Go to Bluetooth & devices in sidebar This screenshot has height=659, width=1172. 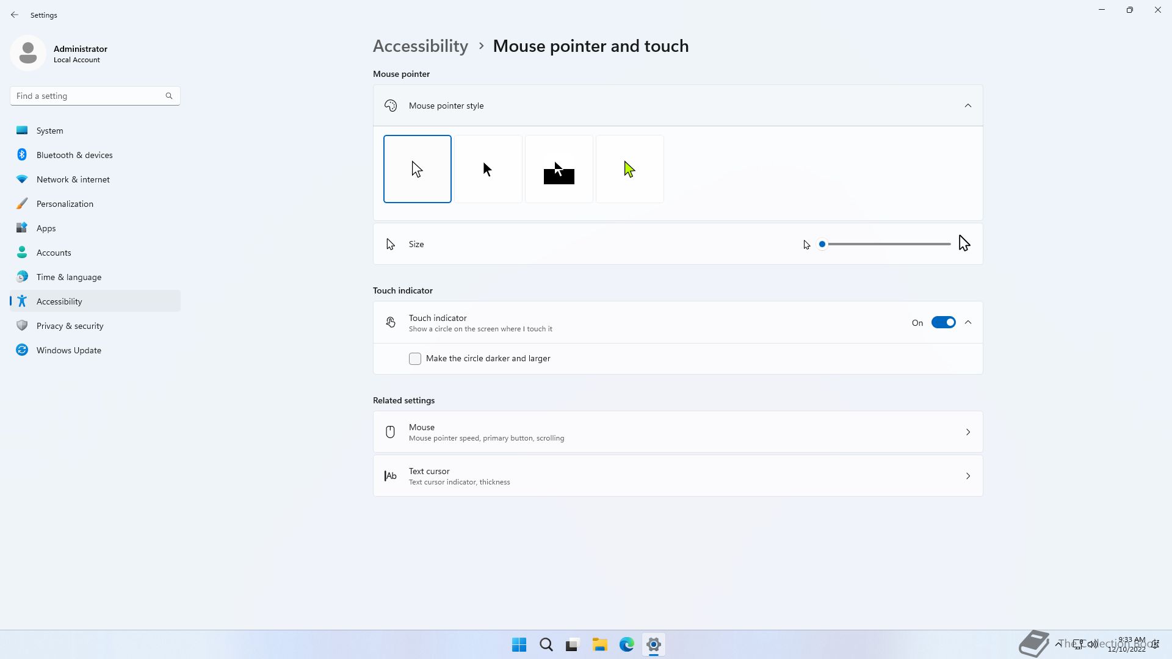click(74, 155)
